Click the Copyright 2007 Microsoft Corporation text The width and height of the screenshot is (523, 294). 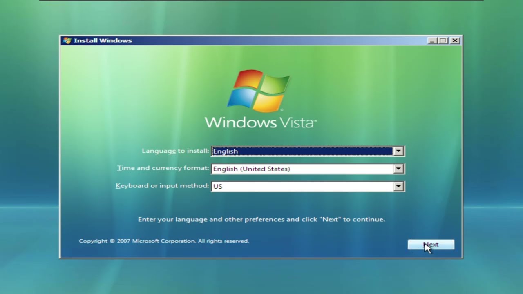coord(164,241)
